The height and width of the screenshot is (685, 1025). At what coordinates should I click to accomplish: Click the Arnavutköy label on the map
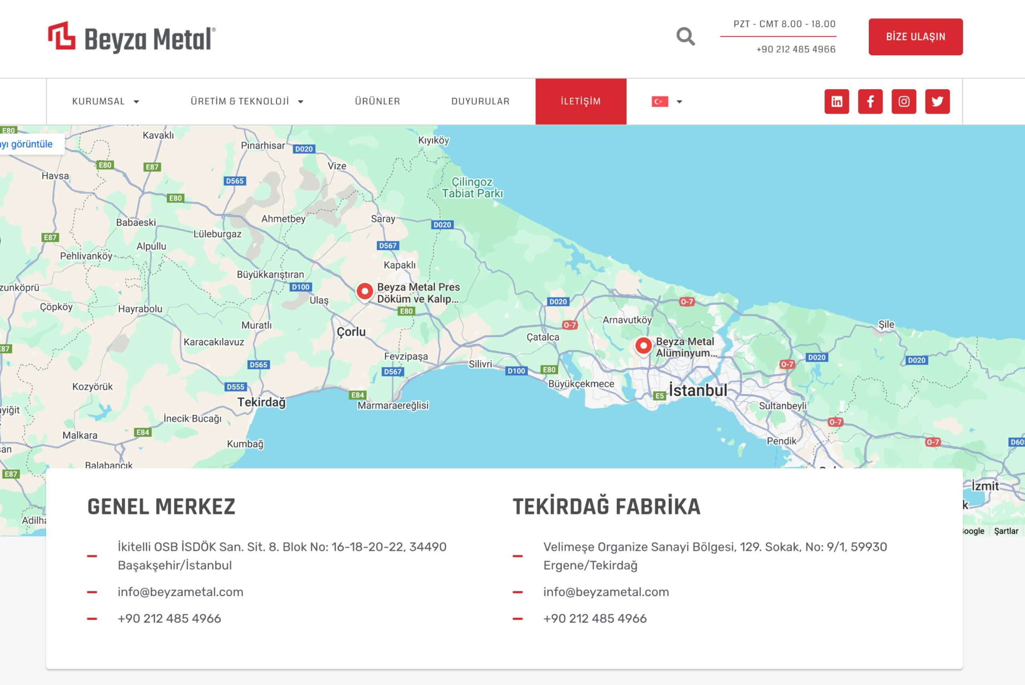coord(627,320)
